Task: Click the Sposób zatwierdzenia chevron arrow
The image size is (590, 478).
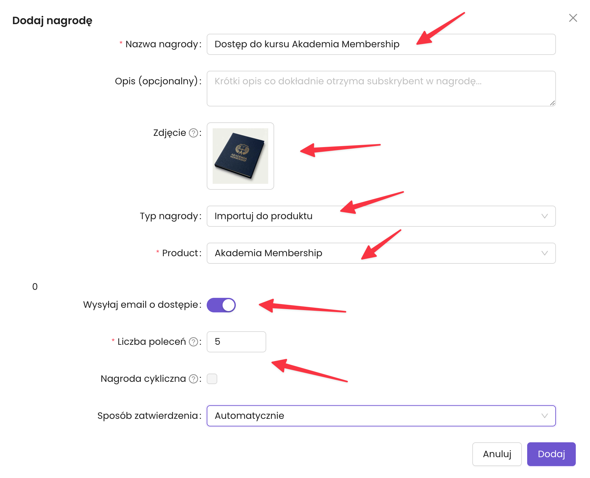Action: click(x=544, y=416)
